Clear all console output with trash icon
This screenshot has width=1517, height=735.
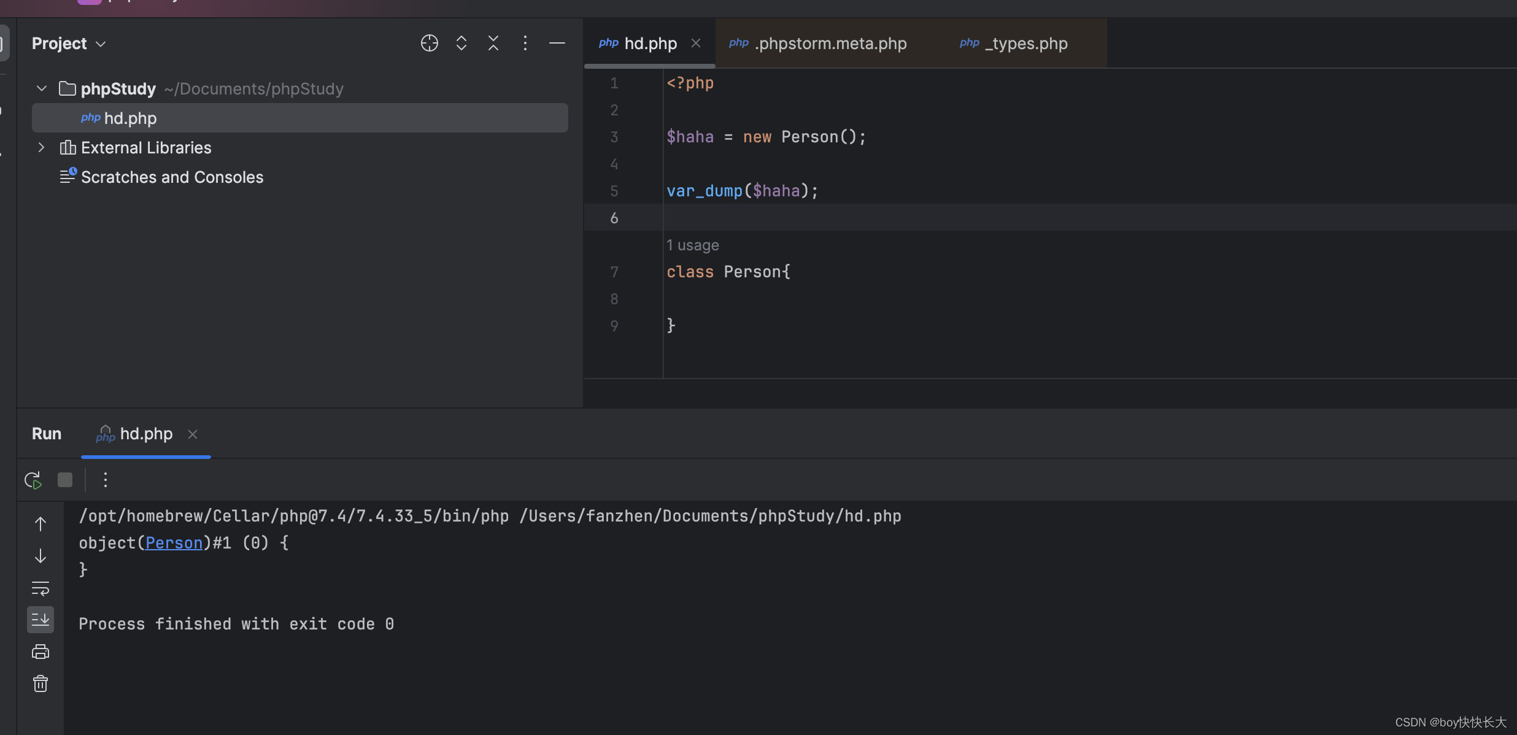[41, 683]
